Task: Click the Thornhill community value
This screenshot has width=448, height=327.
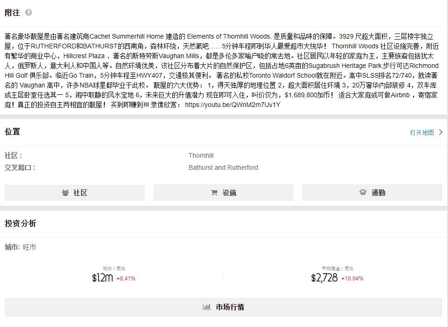Action: point(201,155)
